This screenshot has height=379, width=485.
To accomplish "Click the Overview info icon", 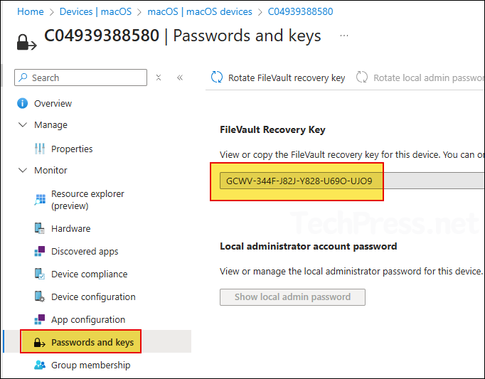I will [x=22, y=104].
